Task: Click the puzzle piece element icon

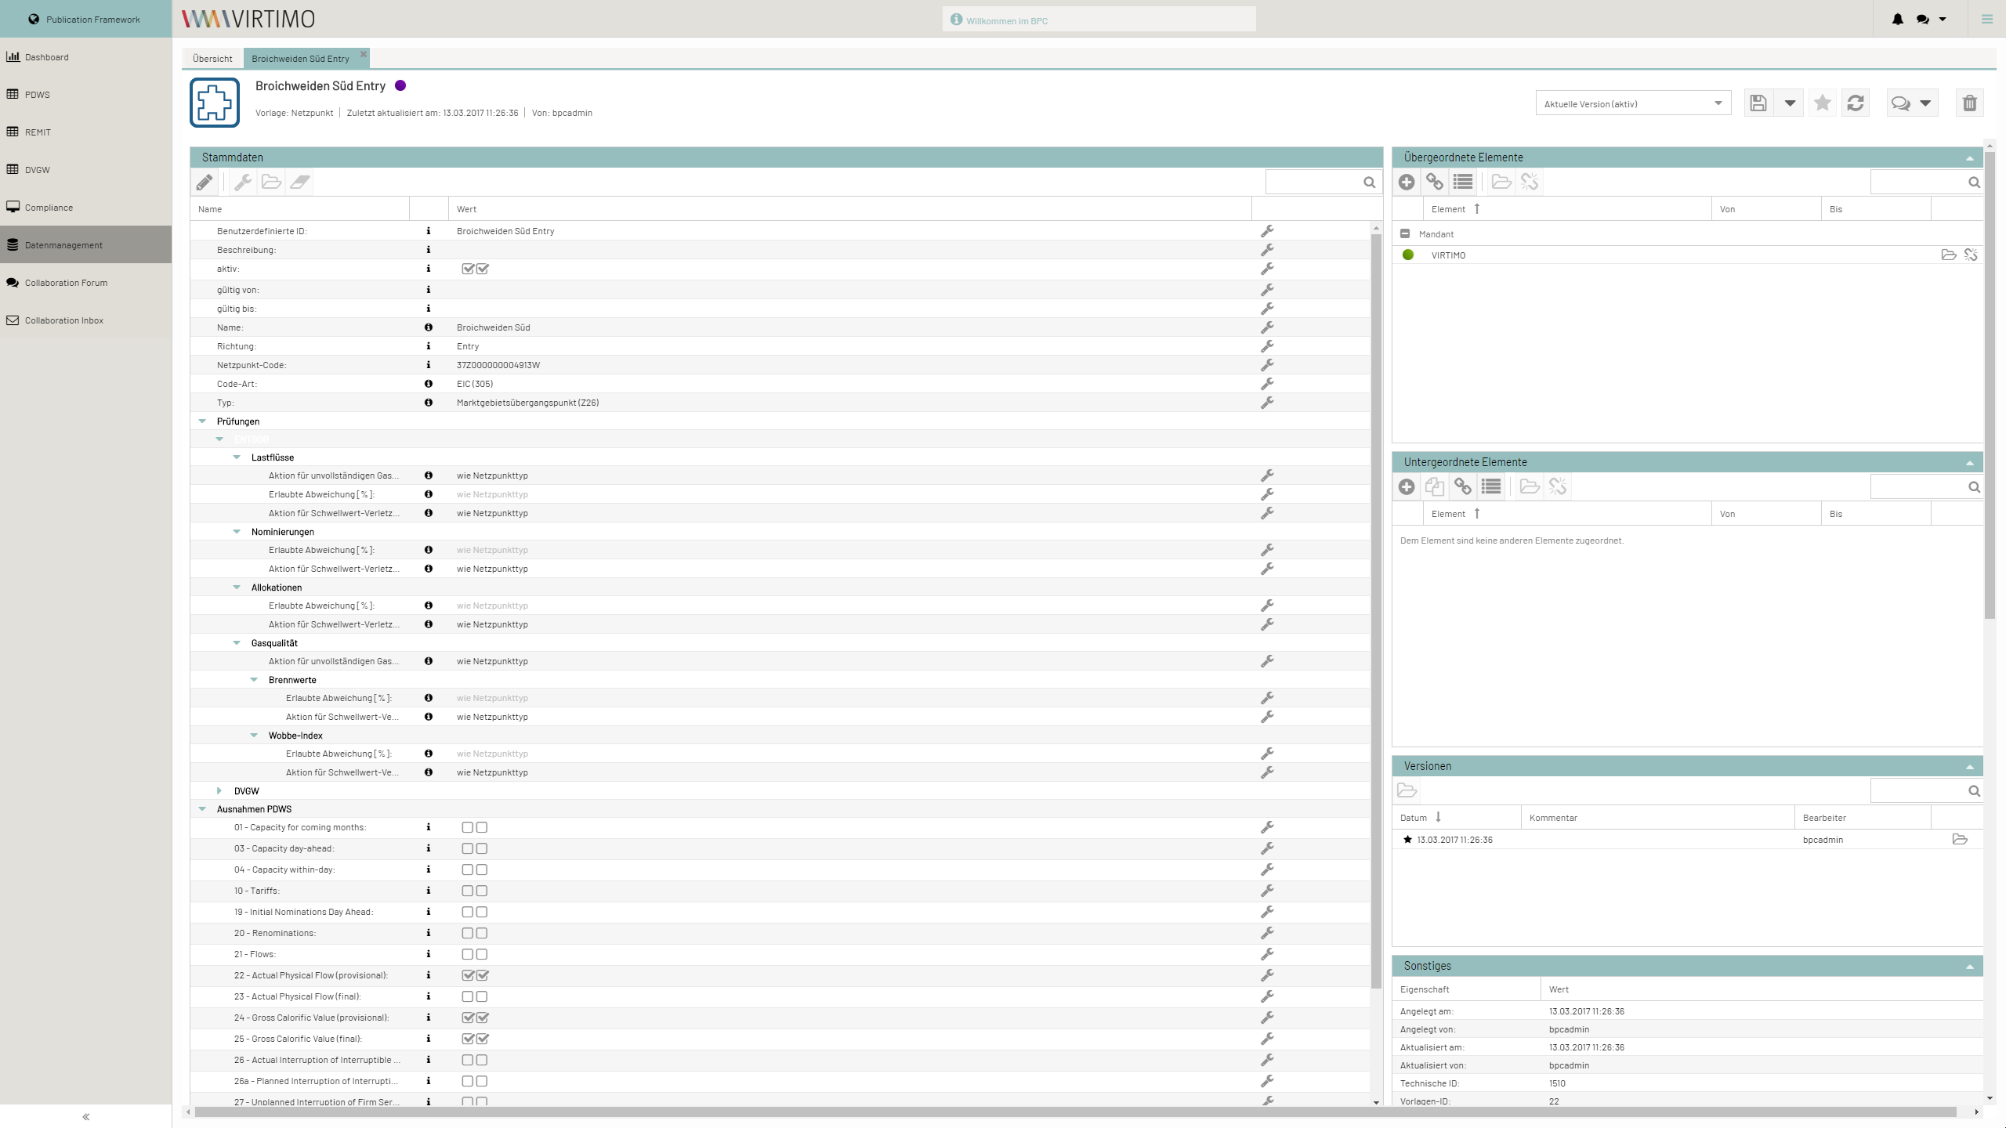Action: coord(215,103)
